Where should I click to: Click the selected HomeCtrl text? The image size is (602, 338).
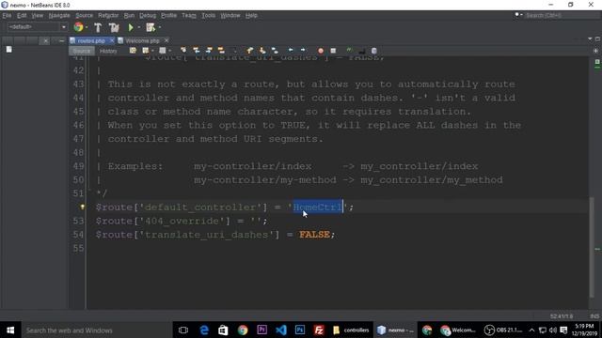[318, 207]
